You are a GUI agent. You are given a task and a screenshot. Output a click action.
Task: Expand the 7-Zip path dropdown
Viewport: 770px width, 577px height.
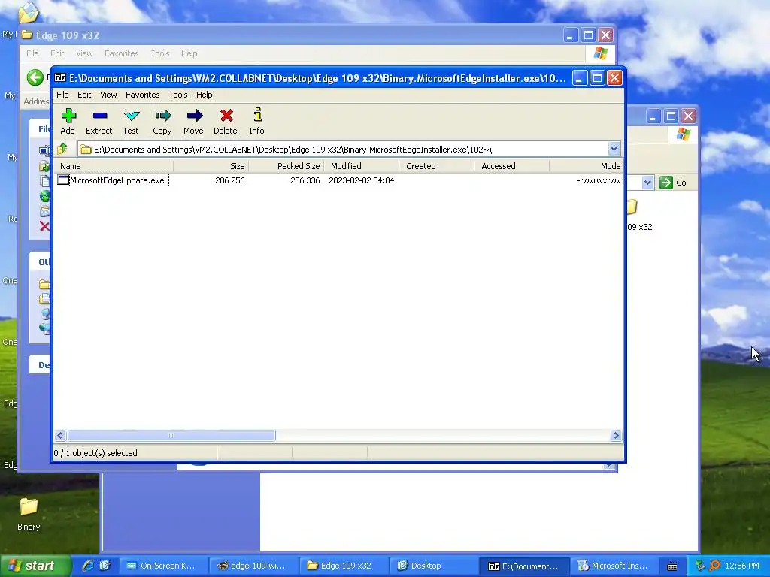click(614, 149)
